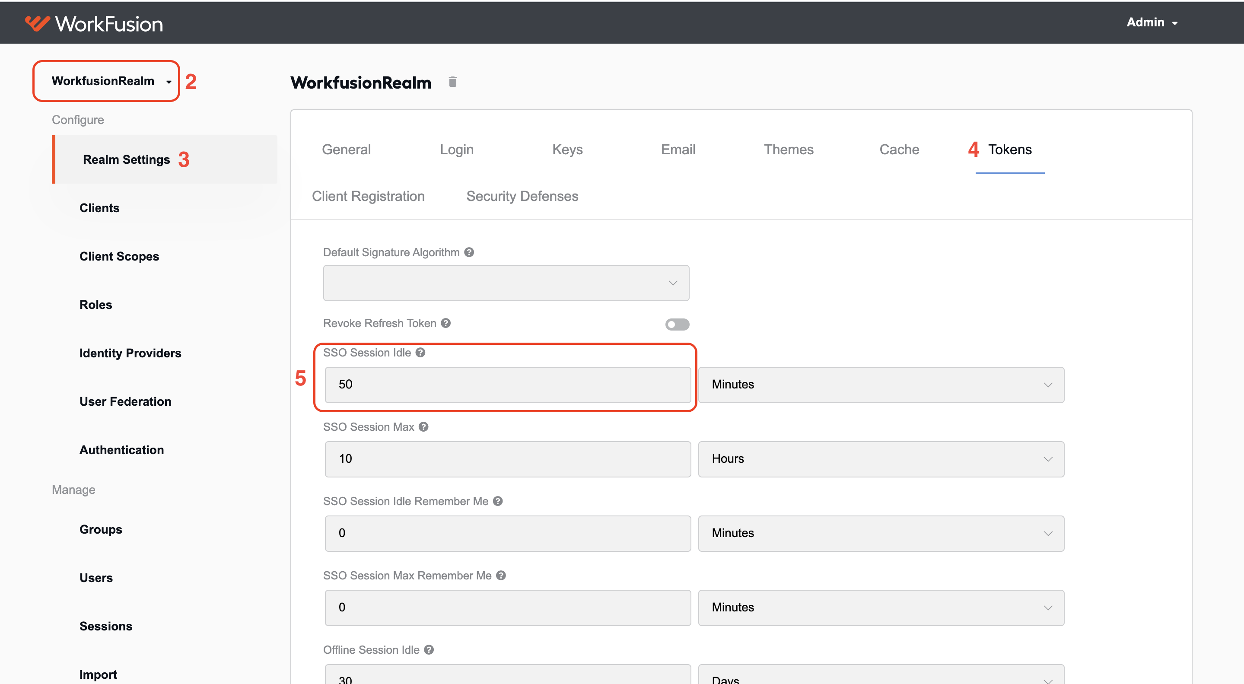Open SSO Session Max help tooltip icon

(x=423, y=427)
